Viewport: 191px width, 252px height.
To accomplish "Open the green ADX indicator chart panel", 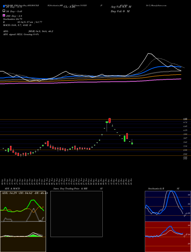I will (x=23, y=206).
